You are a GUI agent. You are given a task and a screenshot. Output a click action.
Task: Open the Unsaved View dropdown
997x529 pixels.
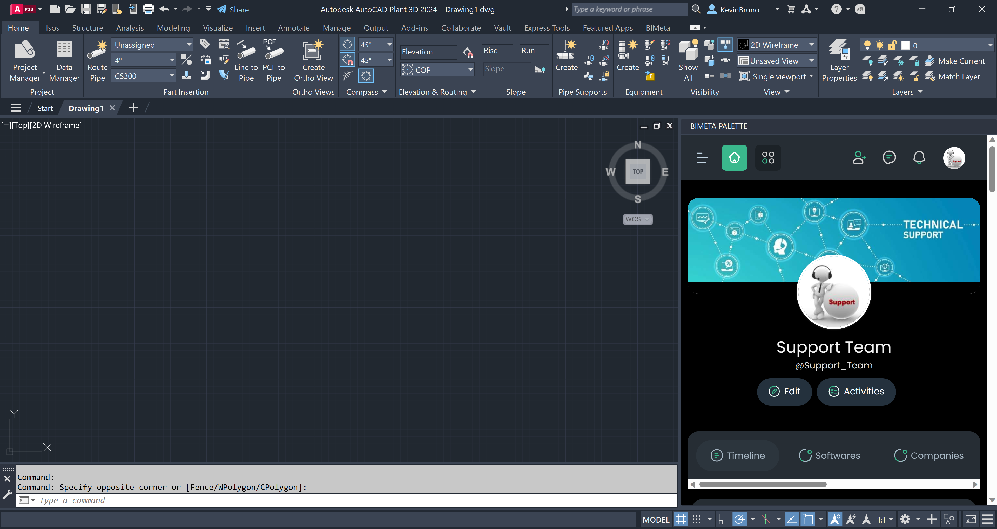(x=776, y=61)
